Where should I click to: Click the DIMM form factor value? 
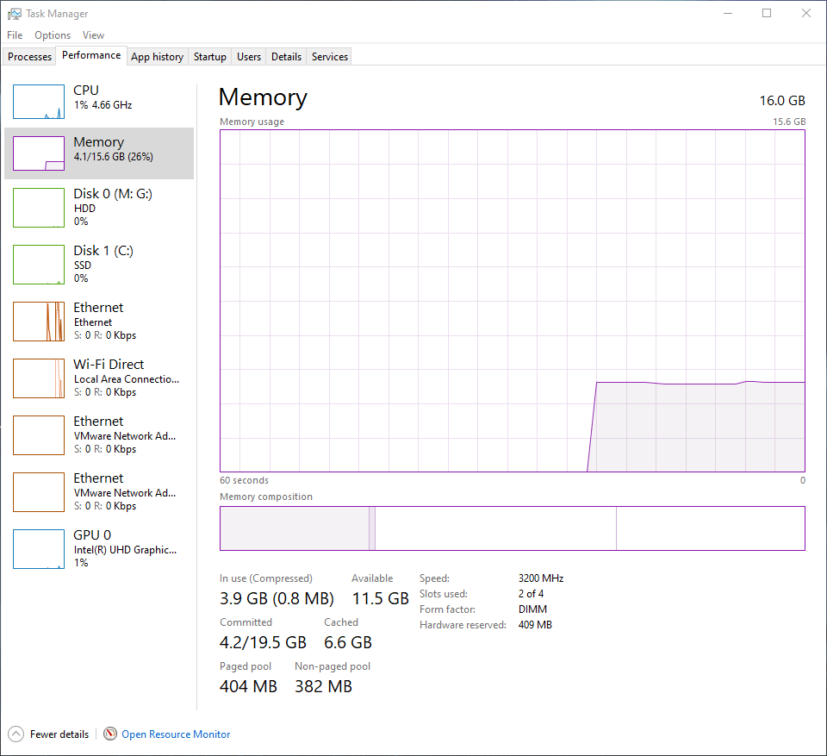click(532, 609)
